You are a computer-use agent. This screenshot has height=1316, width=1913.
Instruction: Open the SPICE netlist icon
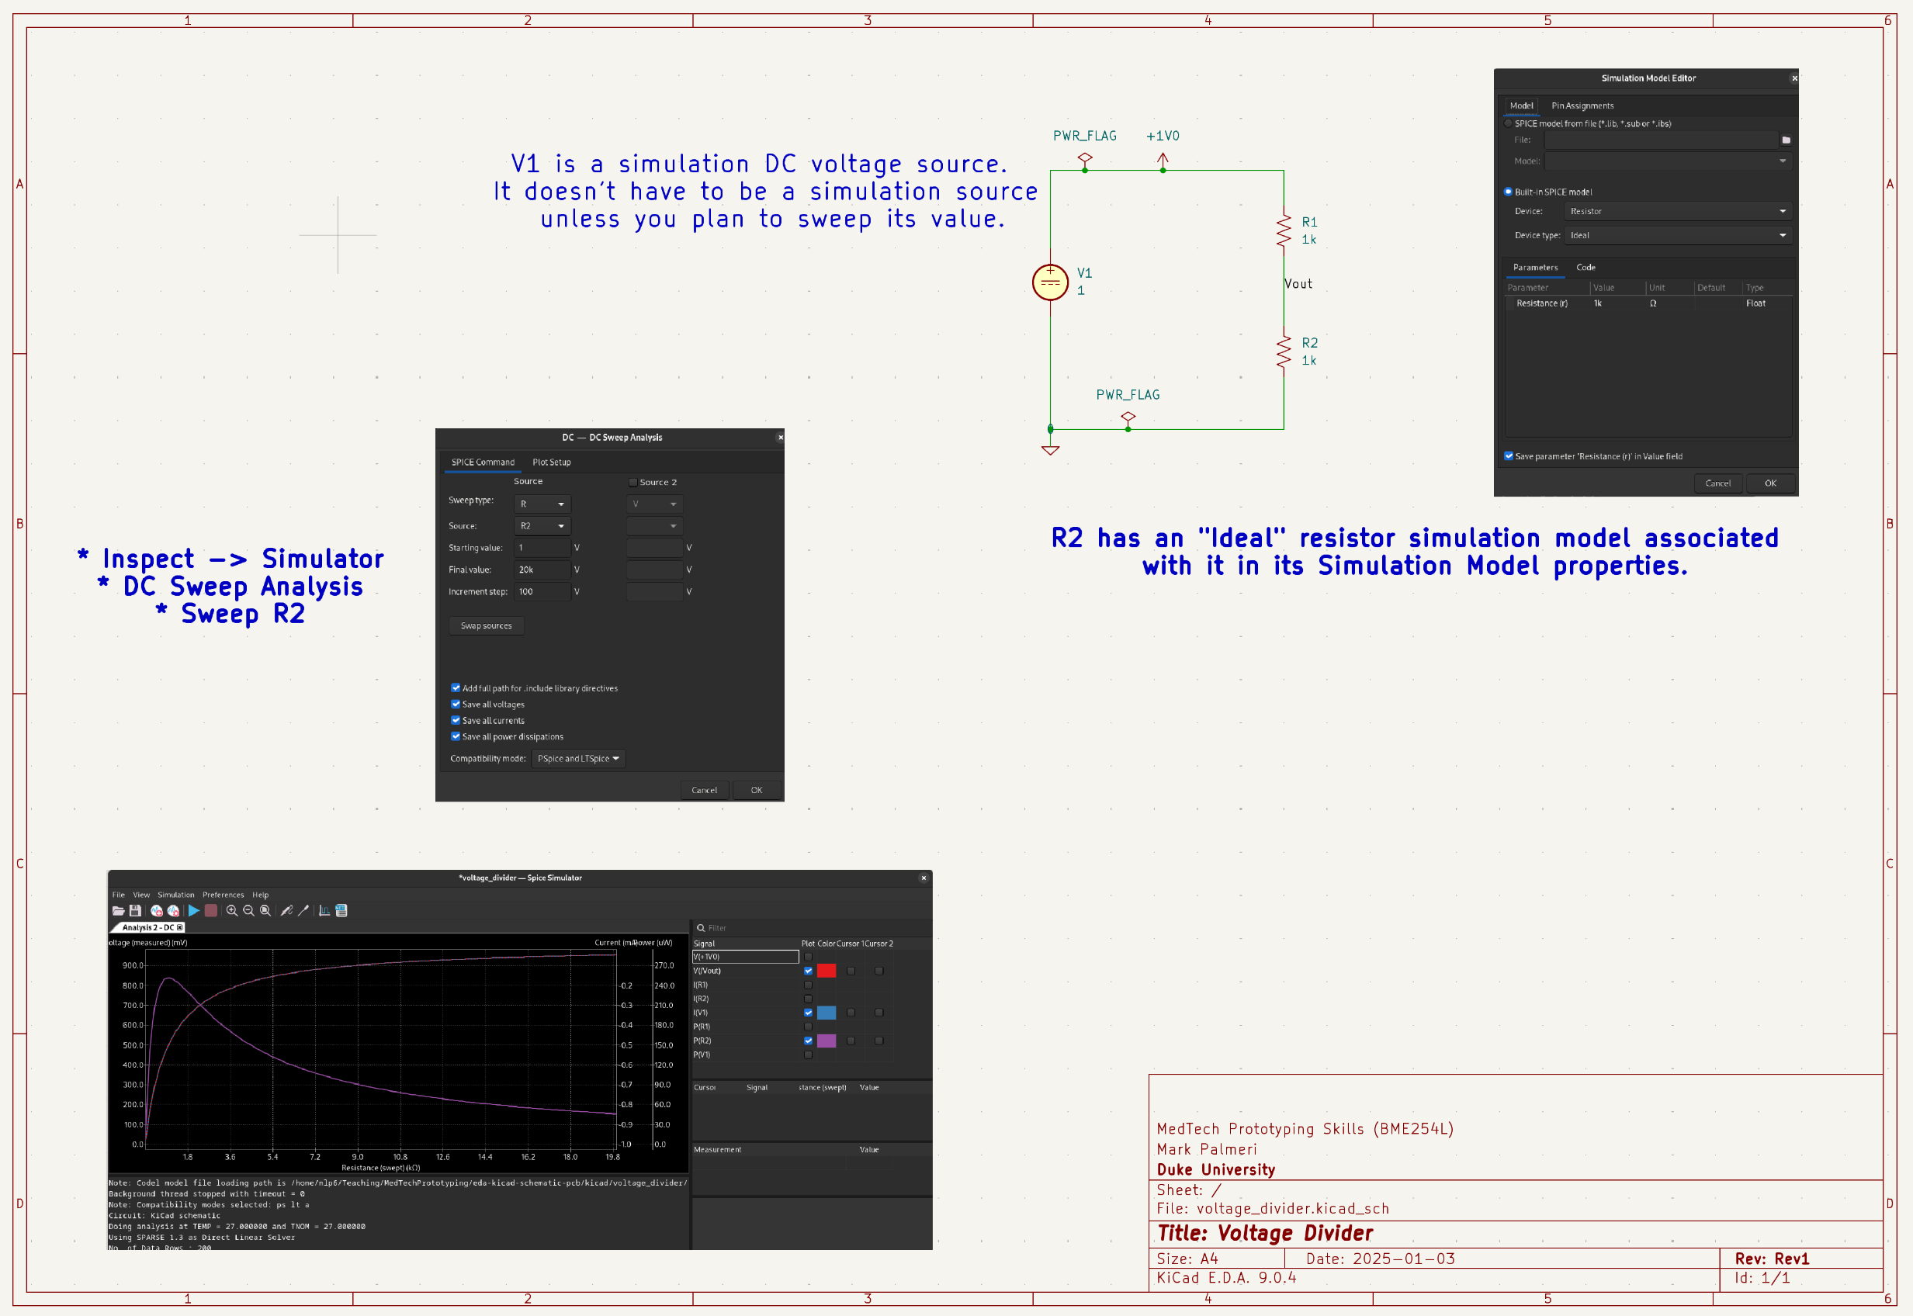[341, 910]
